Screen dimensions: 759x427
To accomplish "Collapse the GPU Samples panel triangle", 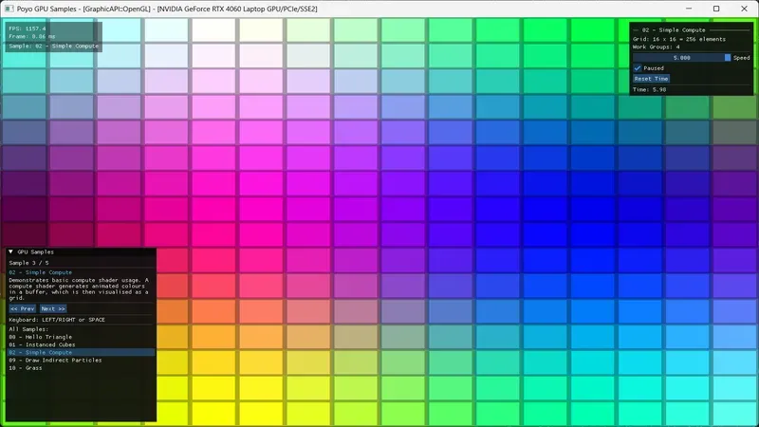I will tap(10, 251).
